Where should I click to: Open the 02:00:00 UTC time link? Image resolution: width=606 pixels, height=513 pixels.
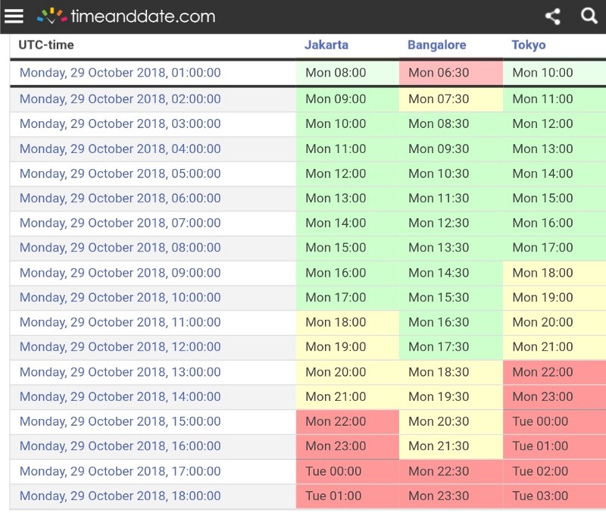click(120, 99)
